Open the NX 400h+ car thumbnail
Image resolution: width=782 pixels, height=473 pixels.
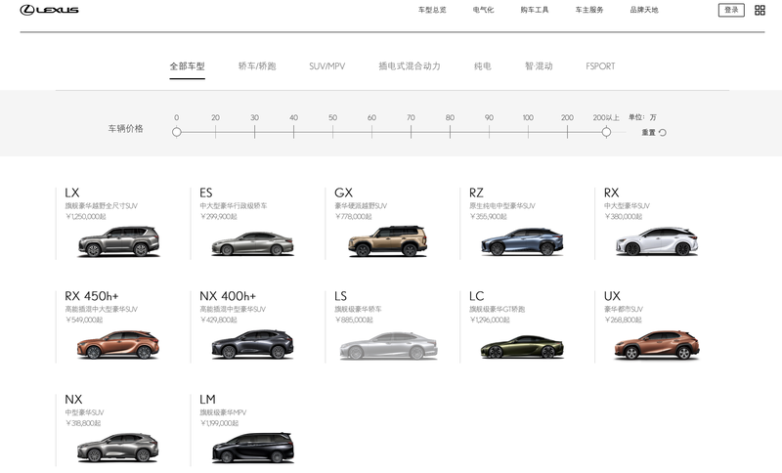point(253,344)
